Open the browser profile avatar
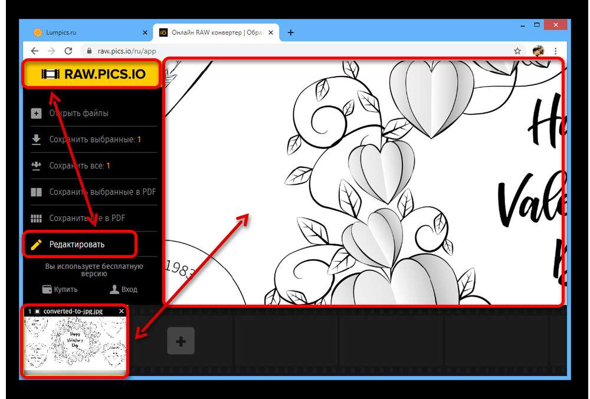 tap(538, 51)
